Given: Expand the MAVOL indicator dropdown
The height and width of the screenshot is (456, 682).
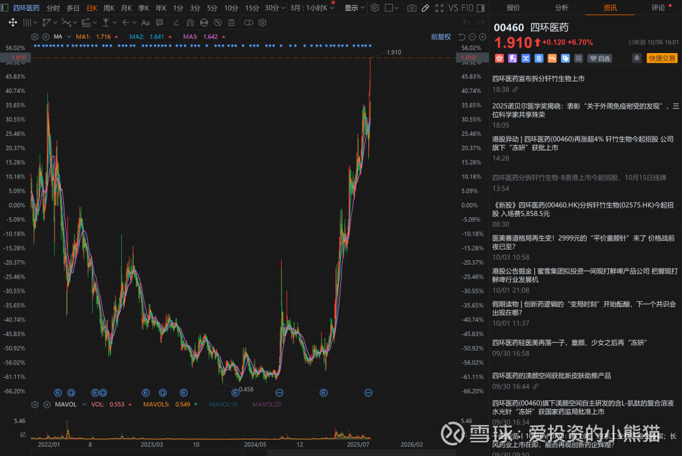Looking at the screenshot, I should pyautogui.click(x=85, y=405).
